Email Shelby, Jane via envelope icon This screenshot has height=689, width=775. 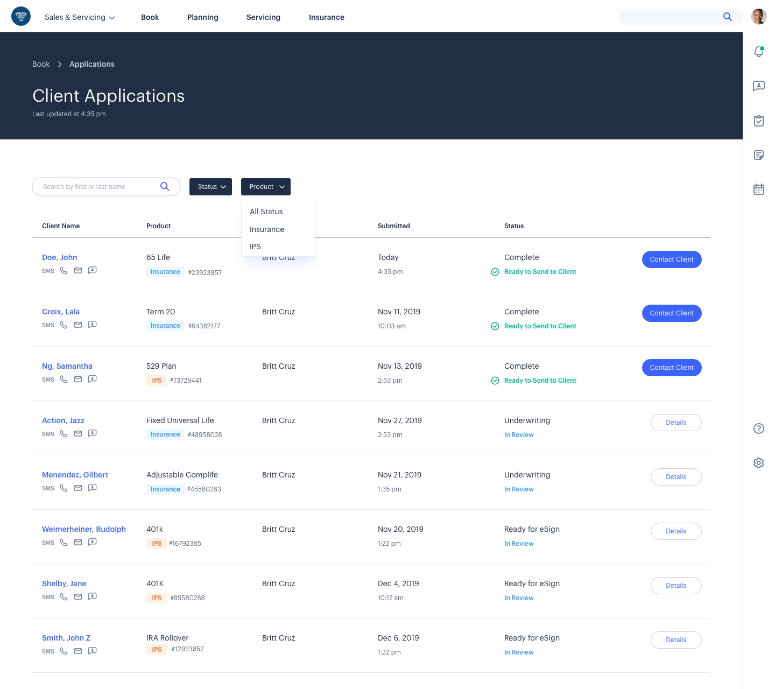(x=78, y=596)
